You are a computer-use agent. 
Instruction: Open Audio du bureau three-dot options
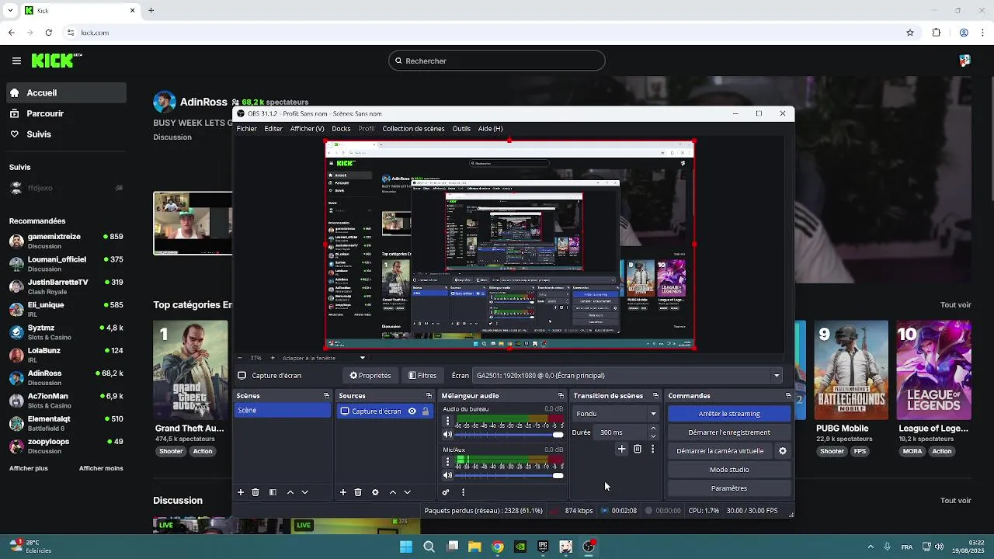tap(447, 421)
